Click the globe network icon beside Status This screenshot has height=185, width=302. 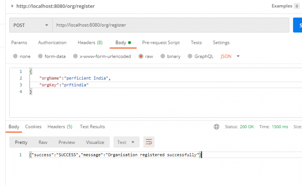click(217, 127)
